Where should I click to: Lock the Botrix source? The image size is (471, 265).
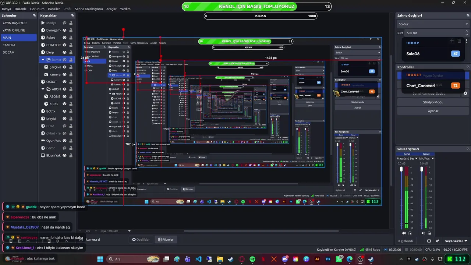pyautogui.click(x=71, y=111)
